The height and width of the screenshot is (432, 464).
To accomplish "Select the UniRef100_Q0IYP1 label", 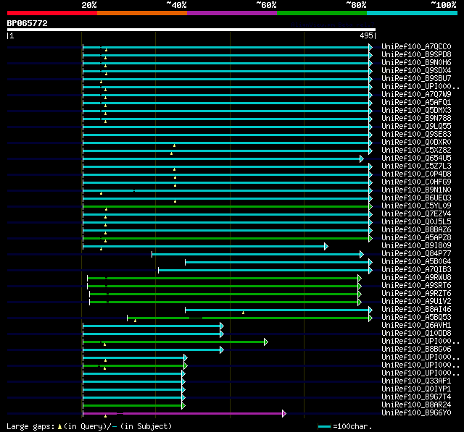I will (416, 389).
